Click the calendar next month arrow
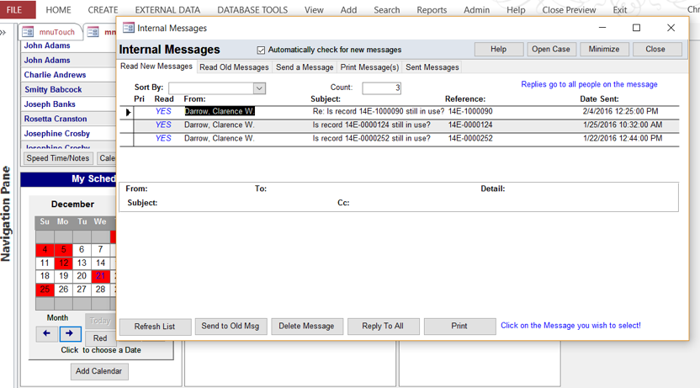The height and width of the screenshot is (388, 700). [x=70, y=334]
